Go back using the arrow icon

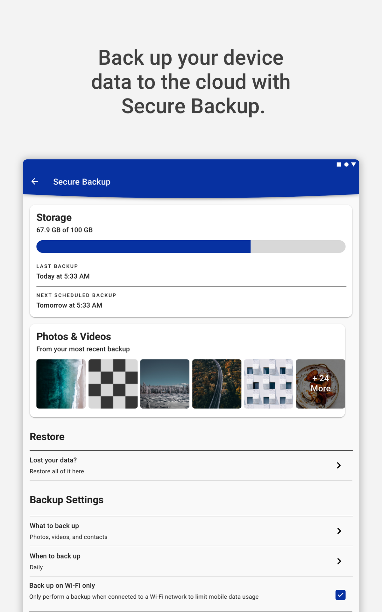(x=35, y=181)
